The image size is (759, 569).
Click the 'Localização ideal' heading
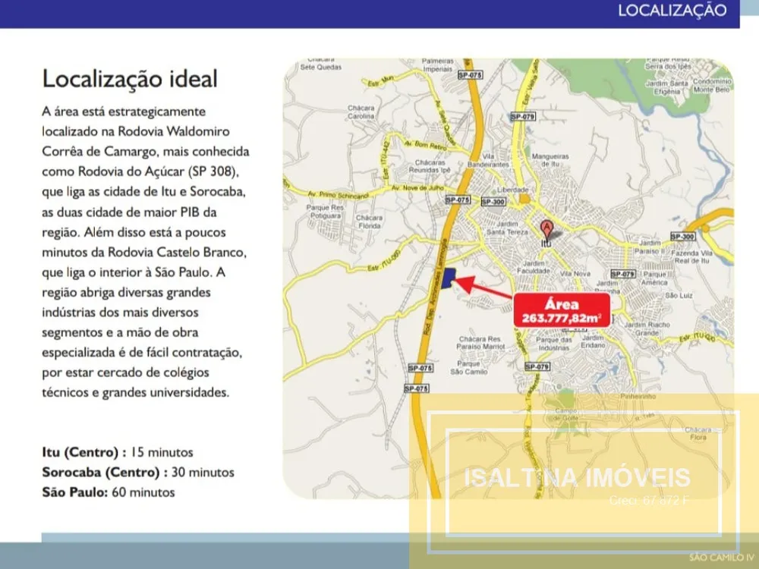130,79
